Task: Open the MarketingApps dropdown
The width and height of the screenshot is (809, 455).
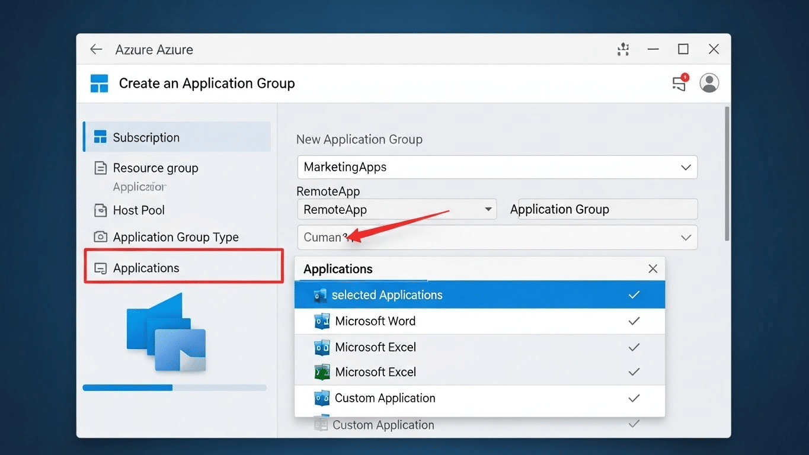Action: point(686,167)
